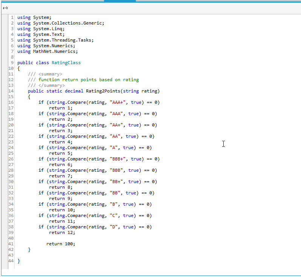The width and height of the screenshot is (301, 277).
Task: Click line number 9 in the gutter
Action: coord(12,63)
